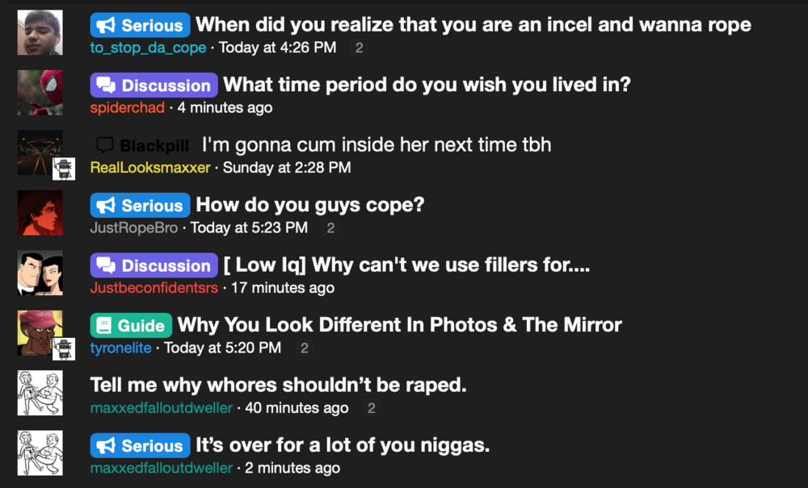Open 'Why You Look Different In Photos & The Mirror'
The image size is (808, 488).
(399, 324)
